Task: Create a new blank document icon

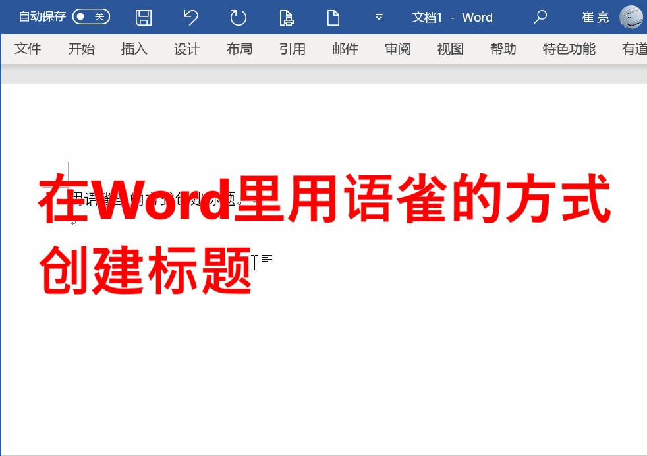Action: 333,17
